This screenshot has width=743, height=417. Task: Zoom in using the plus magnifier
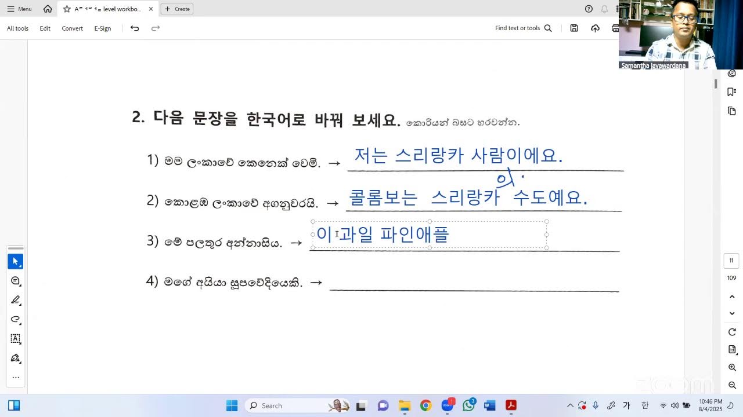tap(732, 368)
